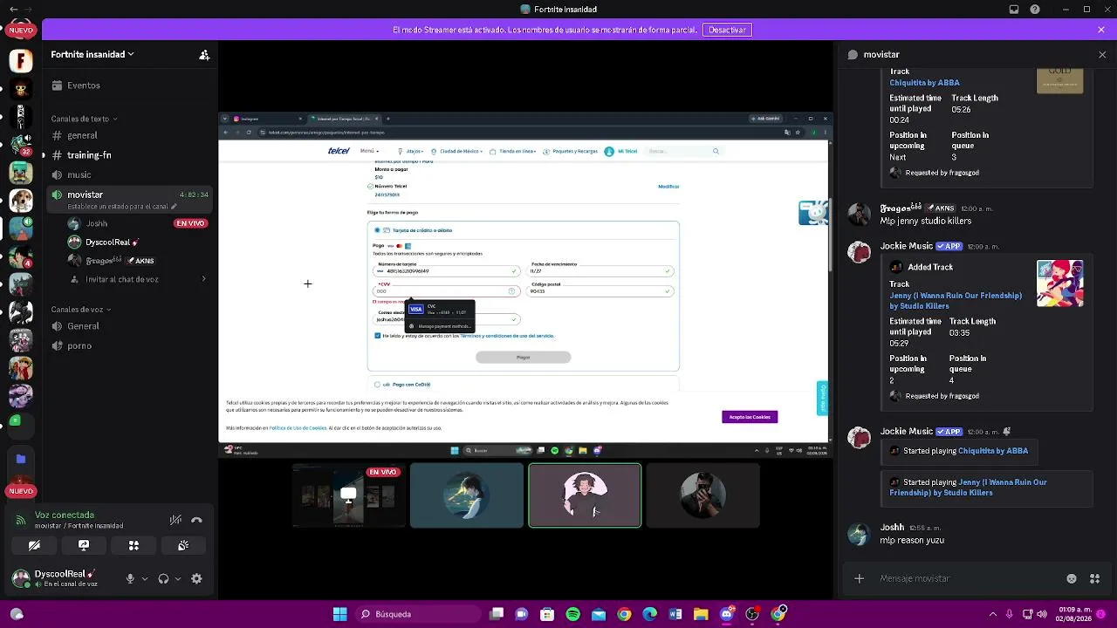Expand the Telcel Menú dropdown
1117x628 pixels.
368,151
